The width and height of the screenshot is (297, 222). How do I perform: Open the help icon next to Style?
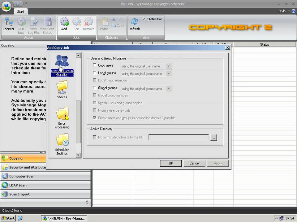pyautogui.click(x=293, y=11)
